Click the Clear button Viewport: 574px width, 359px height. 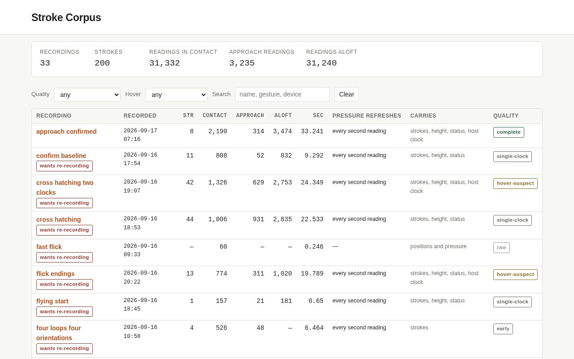click(x=347, y=94)
